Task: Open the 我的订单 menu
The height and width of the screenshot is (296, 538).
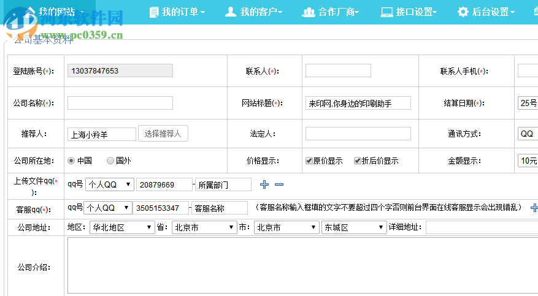Action: [x=177, y=12]
